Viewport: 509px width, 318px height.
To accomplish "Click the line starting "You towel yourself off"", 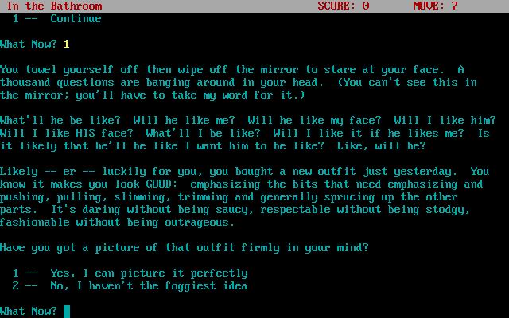I will click(231, 69).
